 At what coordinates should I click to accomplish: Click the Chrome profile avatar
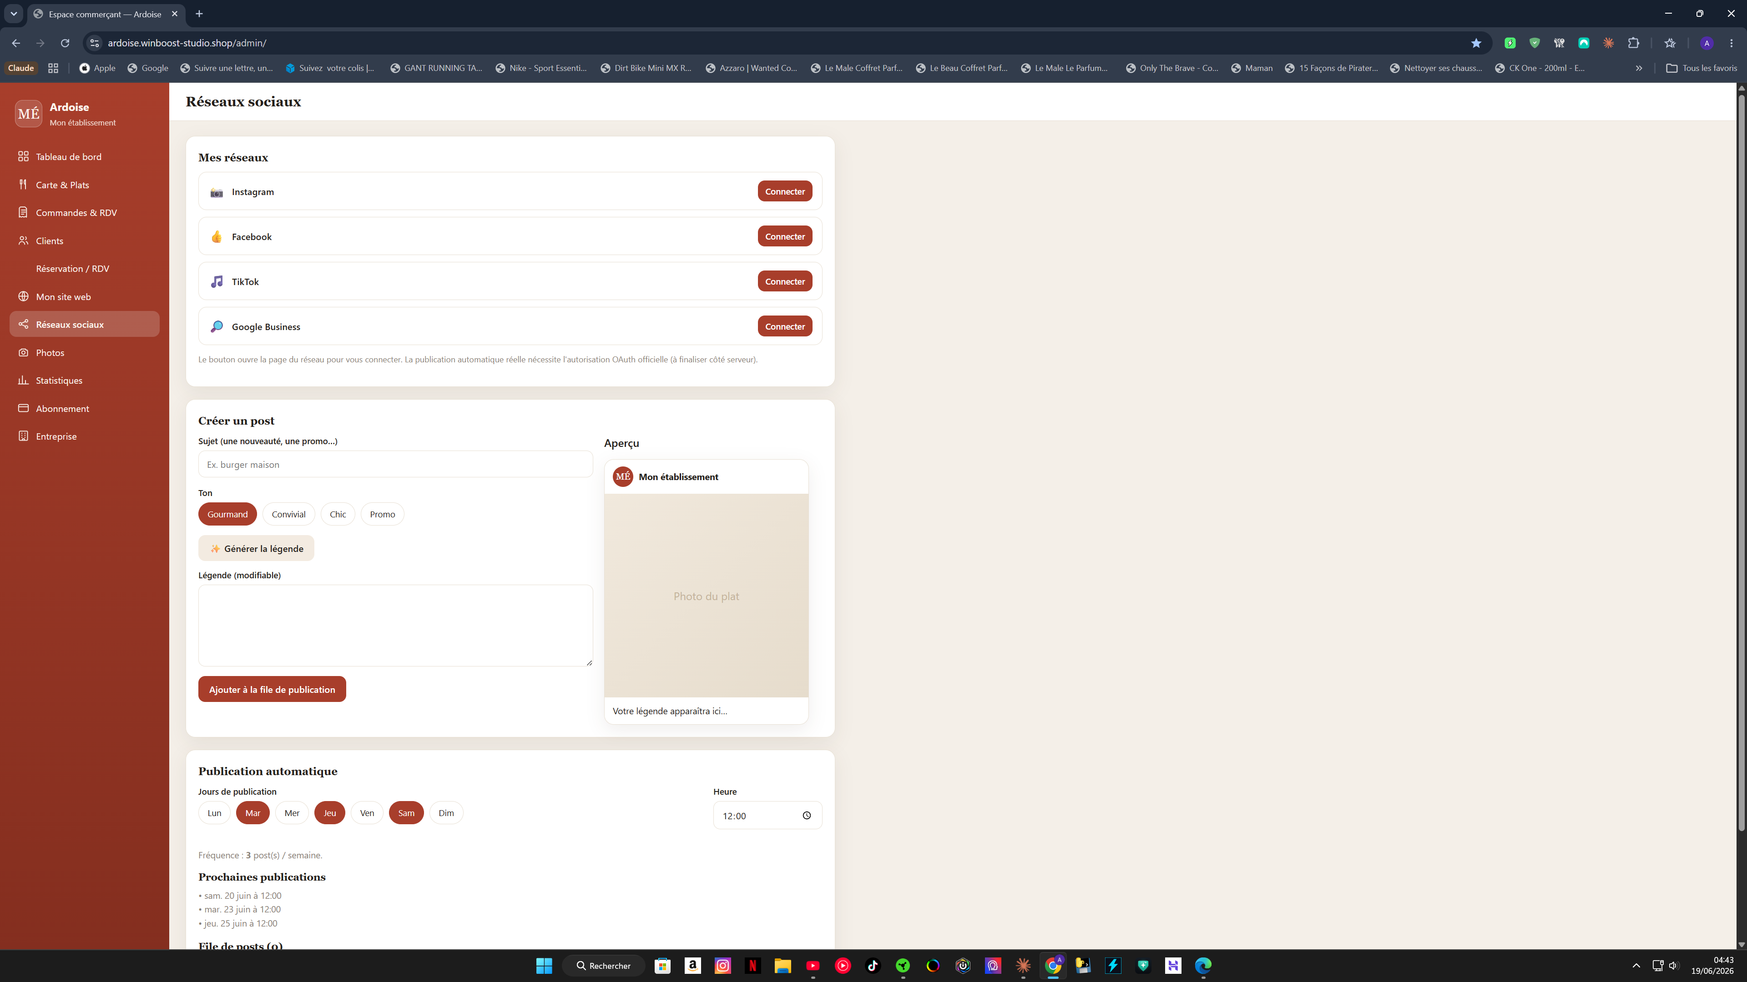coord(1707,43)
